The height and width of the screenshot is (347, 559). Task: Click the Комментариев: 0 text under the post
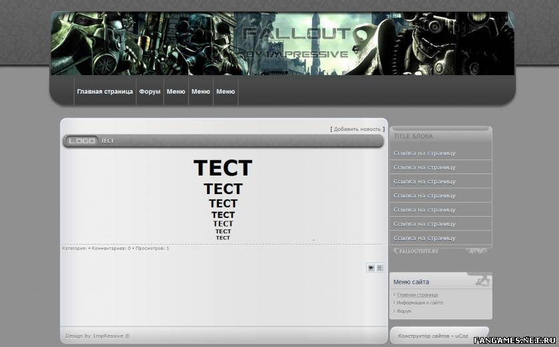coord(111,249)
